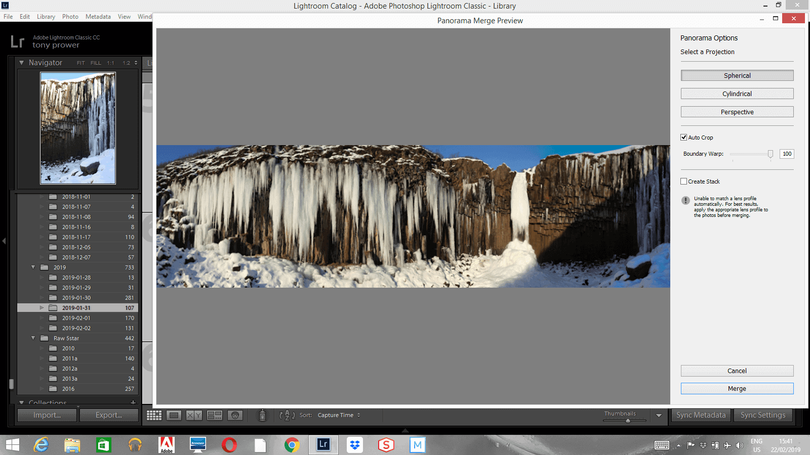This screenshot has width=810, height=455.
Task: Enable the Create Stack checkbox
Action: click(684, 181)
